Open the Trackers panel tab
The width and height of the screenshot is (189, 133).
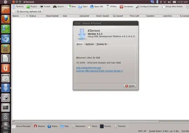(120, 126)
